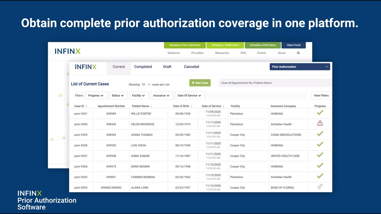Click INFINX logo on background website
Viewport: 381px width, 214px height.
click(68, 51)
